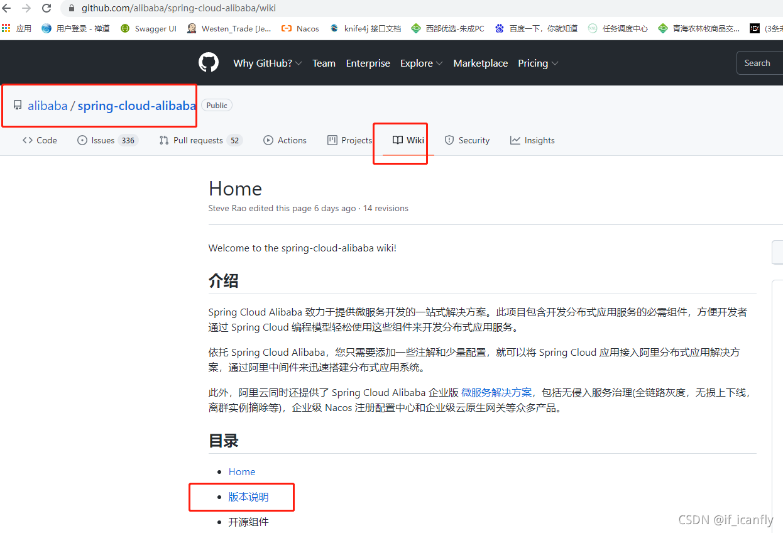This screenshot has width=783, height=533.
Task: Open the 应用 apps grid bookmark
Action: click(x=17, y=28)
